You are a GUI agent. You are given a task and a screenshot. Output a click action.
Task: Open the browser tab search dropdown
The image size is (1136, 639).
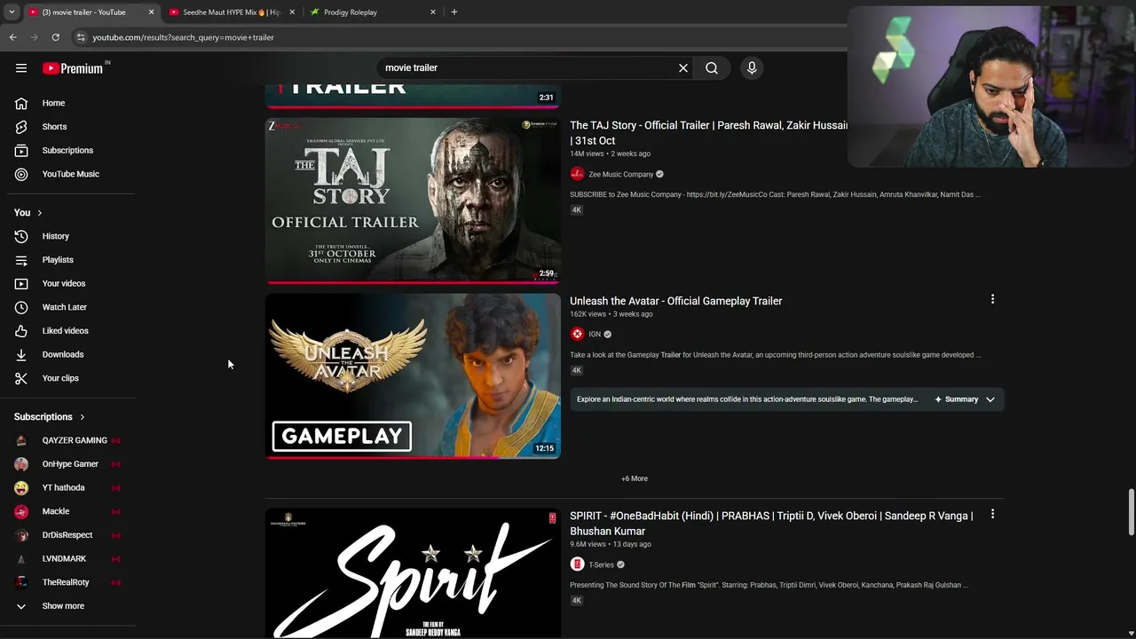coord(12,12)
